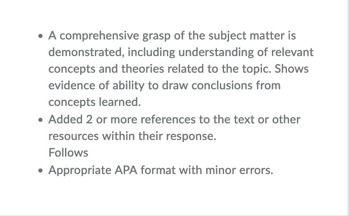The width and height of the screenshot is (349, 216).
Task: Click the word 'conclusions' in the first bullet
Action: 222,86
